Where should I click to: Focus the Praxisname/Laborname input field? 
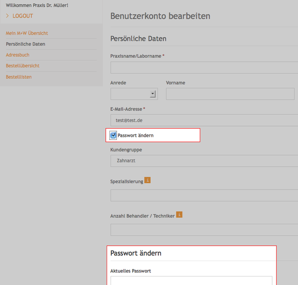(x=205, y=67)
